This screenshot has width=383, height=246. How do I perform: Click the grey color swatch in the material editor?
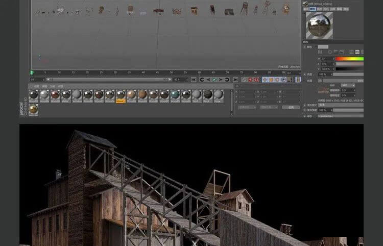coord(323,47)
